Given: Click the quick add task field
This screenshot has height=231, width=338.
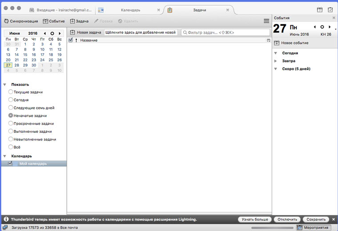Looking at the screenshot, I should [x=141, y=32].
